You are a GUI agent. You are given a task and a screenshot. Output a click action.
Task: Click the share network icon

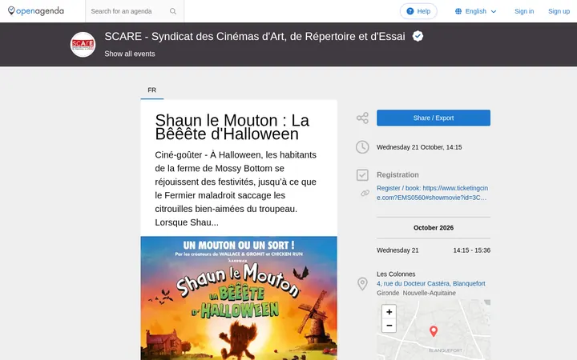[362, 118]
